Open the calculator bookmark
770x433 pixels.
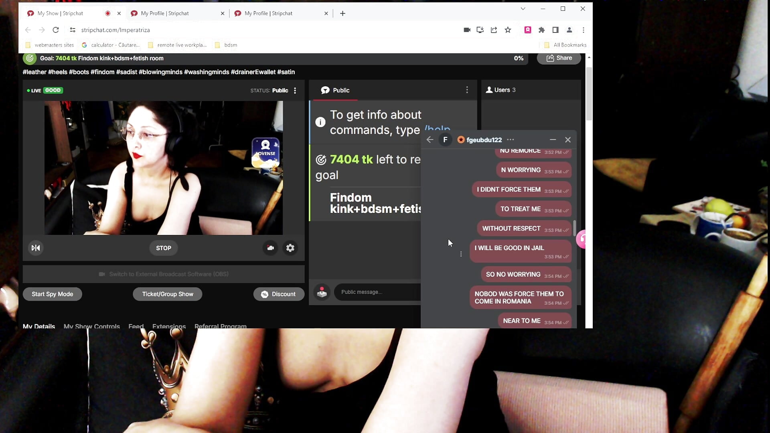pos(111,45)
